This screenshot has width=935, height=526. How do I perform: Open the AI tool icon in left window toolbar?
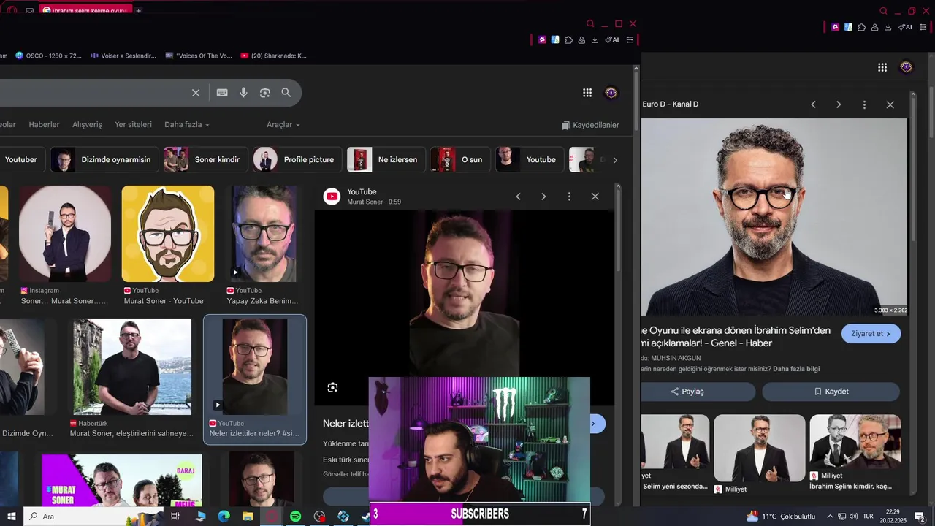coord(612,39)
